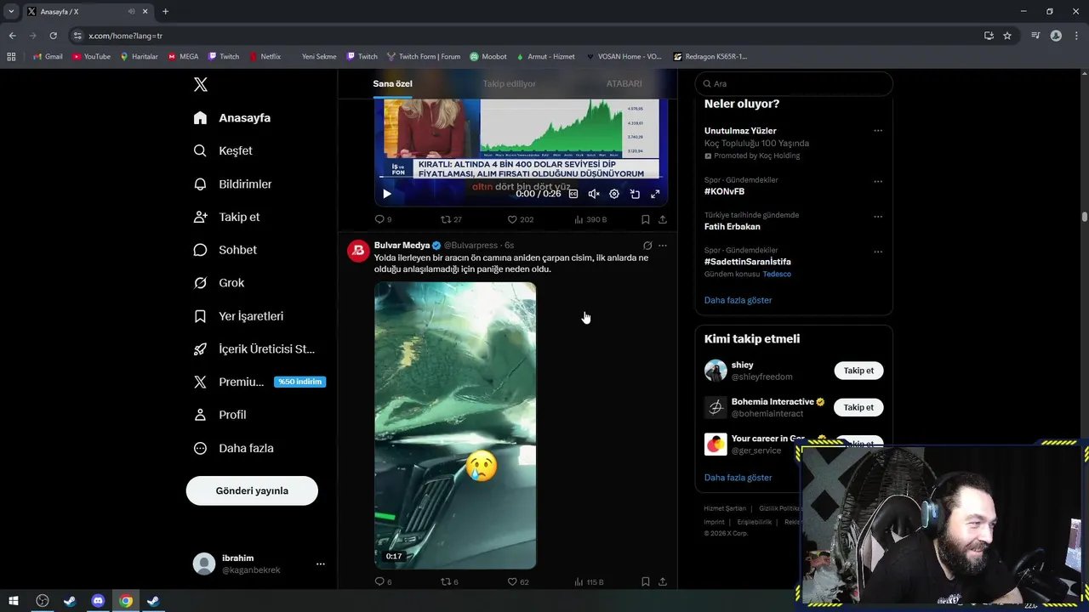
Task: Open Grok from sidebar
Action: pos(219,283)
